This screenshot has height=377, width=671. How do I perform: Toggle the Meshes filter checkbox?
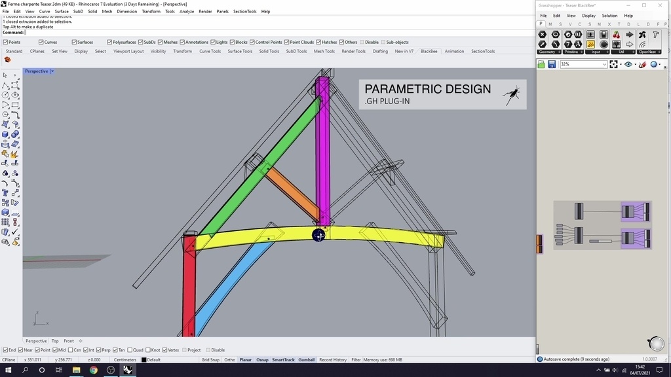[x=161, y=43]
